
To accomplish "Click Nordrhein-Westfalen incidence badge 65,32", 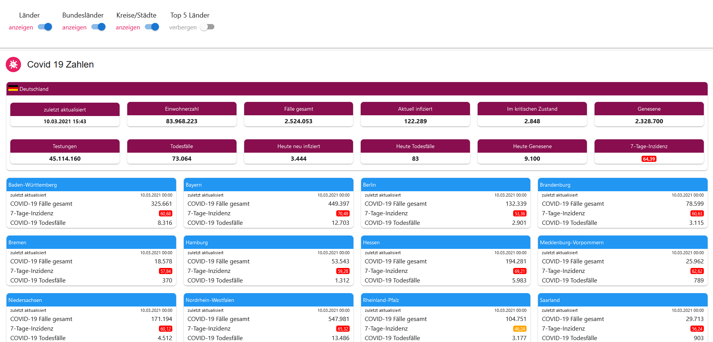I will [343, 329].
